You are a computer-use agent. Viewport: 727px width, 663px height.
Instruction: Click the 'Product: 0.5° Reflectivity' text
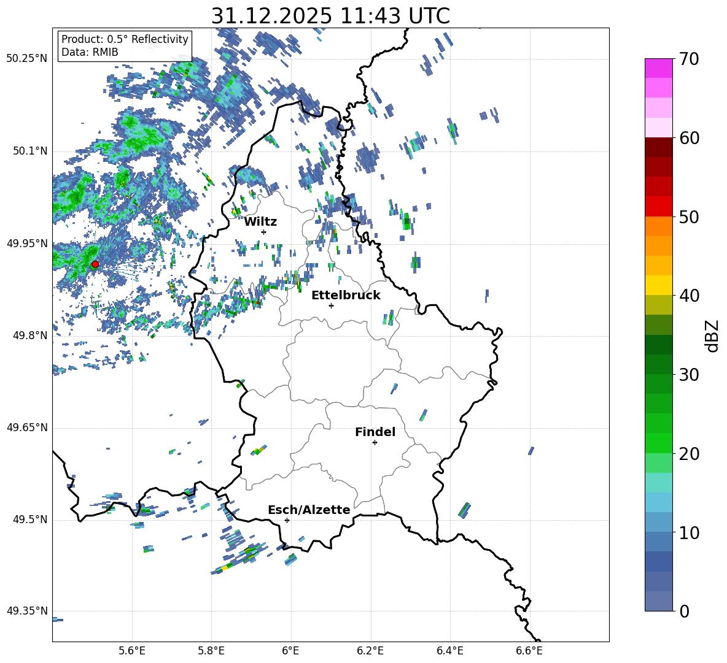click(x=125, y=39)
